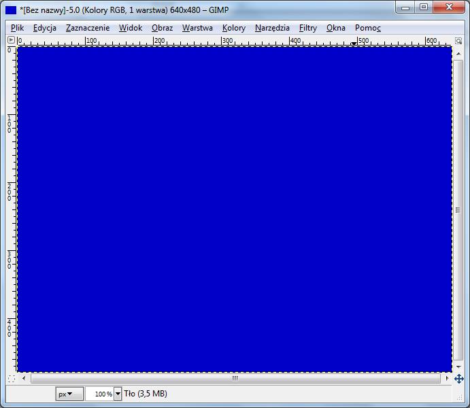Image resolution: width=470 pixels, height=408 pixels.
Task: Open the Obraz menu
Action: click(162, 28)
